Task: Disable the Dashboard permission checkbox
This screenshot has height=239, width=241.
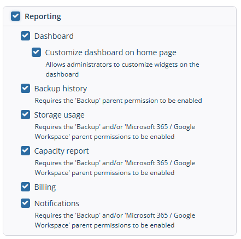Action: tap(25, 36)
